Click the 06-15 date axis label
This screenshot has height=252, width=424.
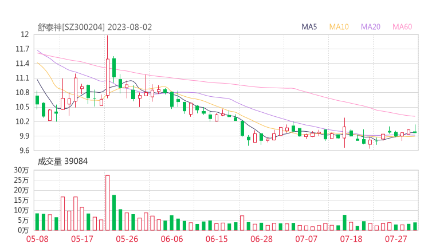(217, 239)
